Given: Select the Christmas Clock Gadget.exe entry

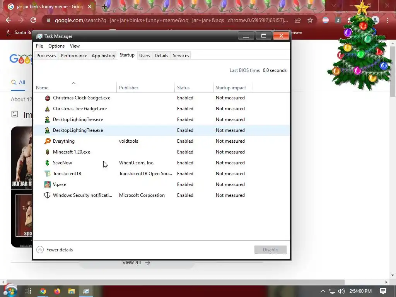Looking at the screenshot, I should [x=162, y=98].
